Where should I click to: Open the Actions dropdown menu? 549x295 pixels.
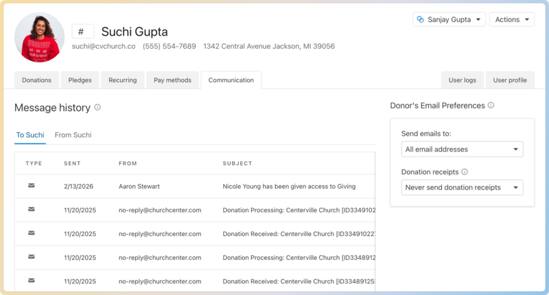point(512,20)
